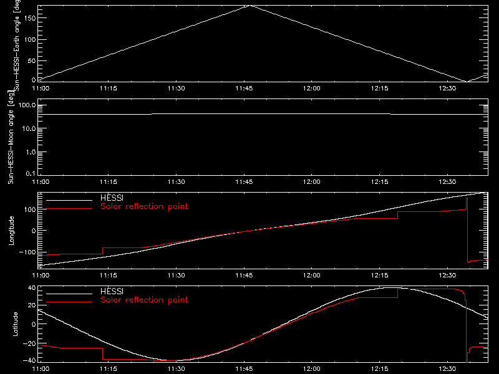Click the 20 tick on Latitude plot
This screenshot has width=499, height=374.
pos(32,305)
